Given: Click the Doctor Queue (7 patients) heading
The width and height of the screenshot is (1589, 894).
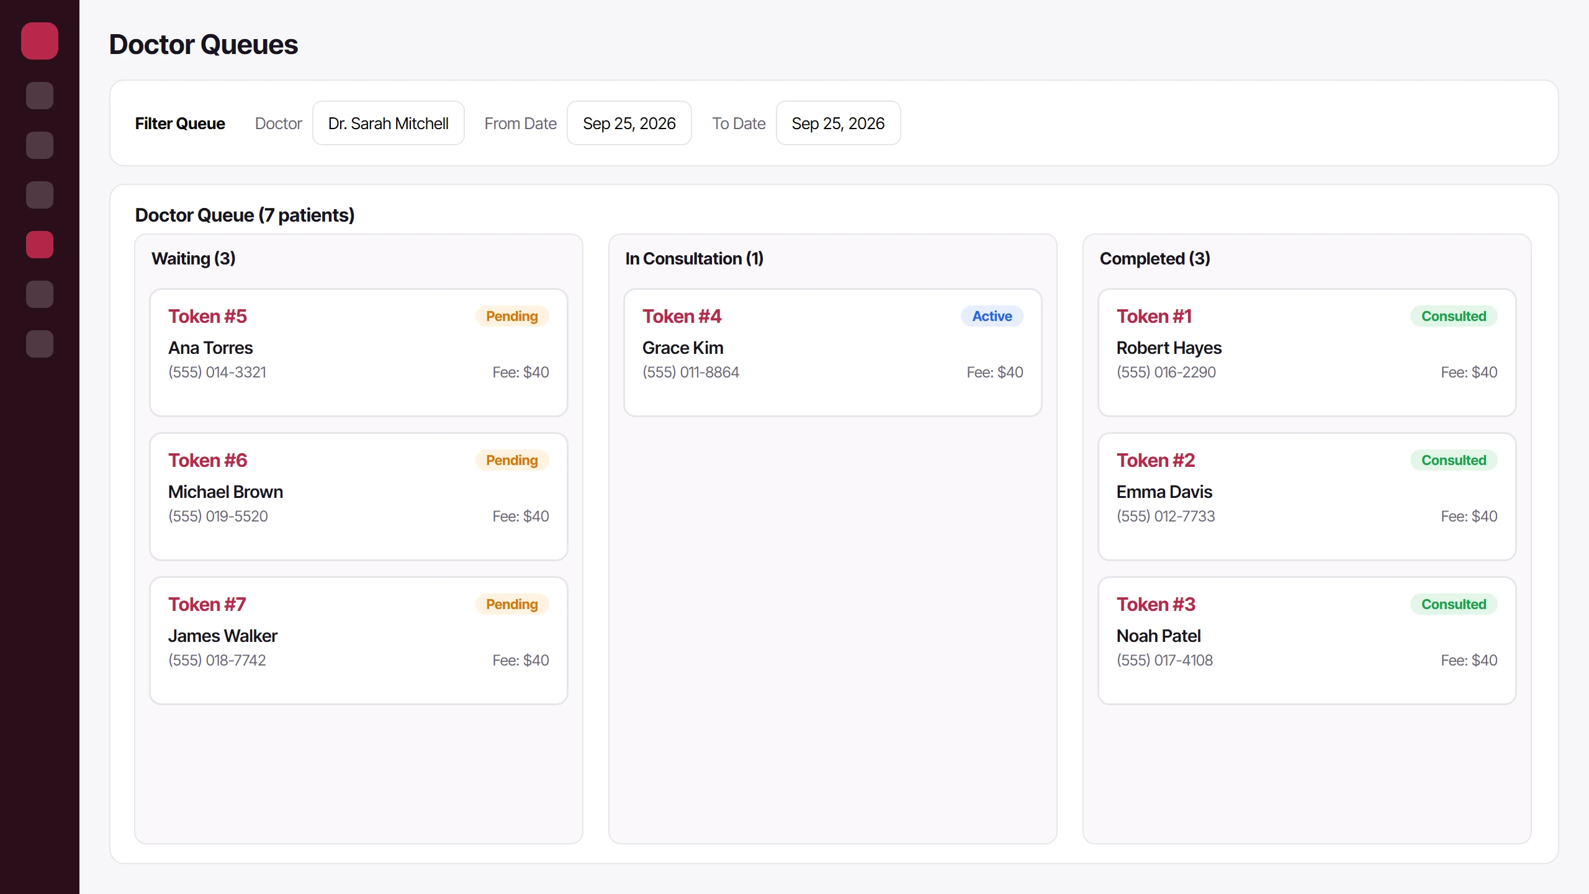Looking at the screenshot, I should 245,215.
